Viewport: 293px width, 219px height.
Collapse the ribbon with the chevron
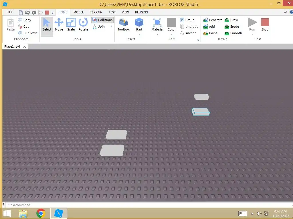(x=286, y=12)
